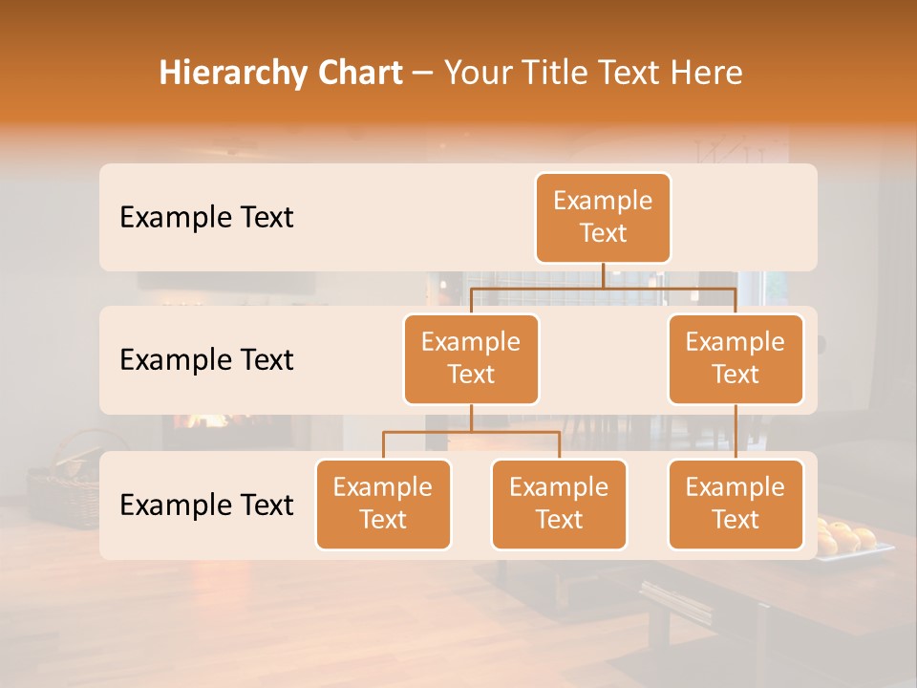The image size is (917, 688).
Task: Select the left second-level Example Text box
Action: (471, 359)
